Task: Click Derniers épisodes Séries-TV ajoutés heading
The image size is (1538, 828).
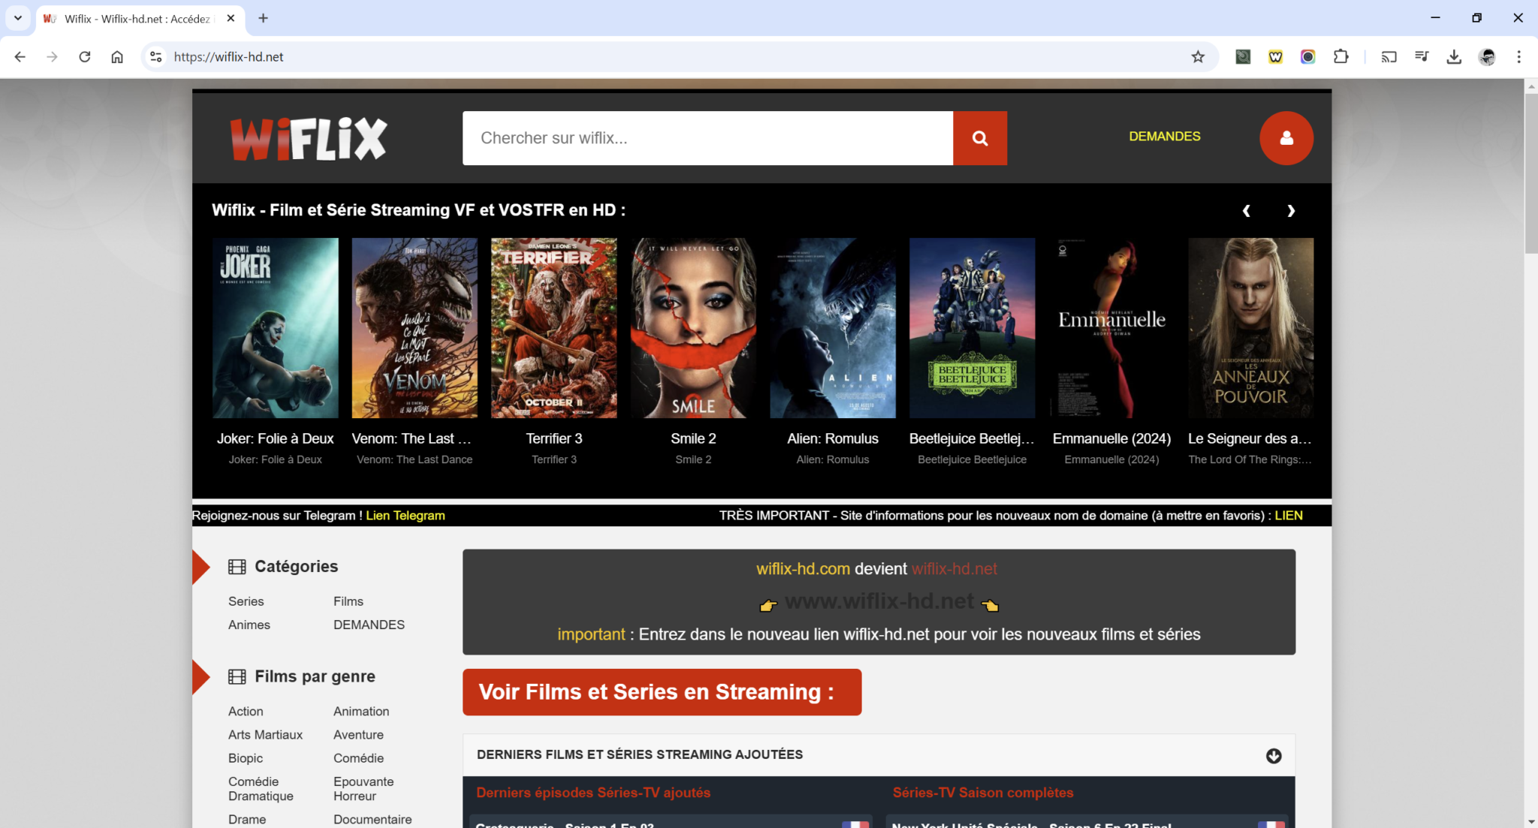Action: click(x=593, y=793)
